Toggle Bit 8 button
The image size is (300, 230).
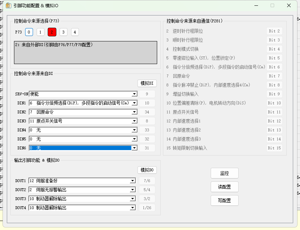(x=275, y=85)
